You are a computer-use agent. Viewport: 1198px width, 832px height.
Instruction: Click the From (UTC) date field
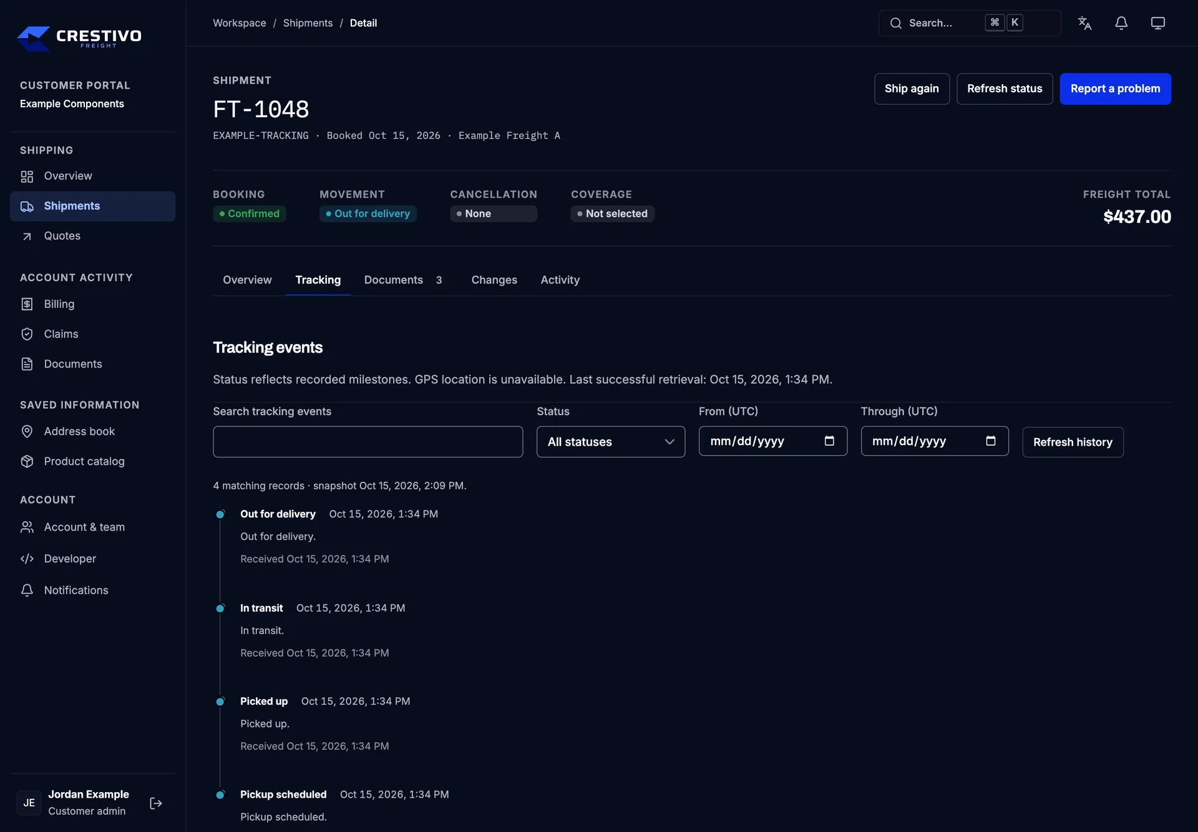[x=772, y=441]
